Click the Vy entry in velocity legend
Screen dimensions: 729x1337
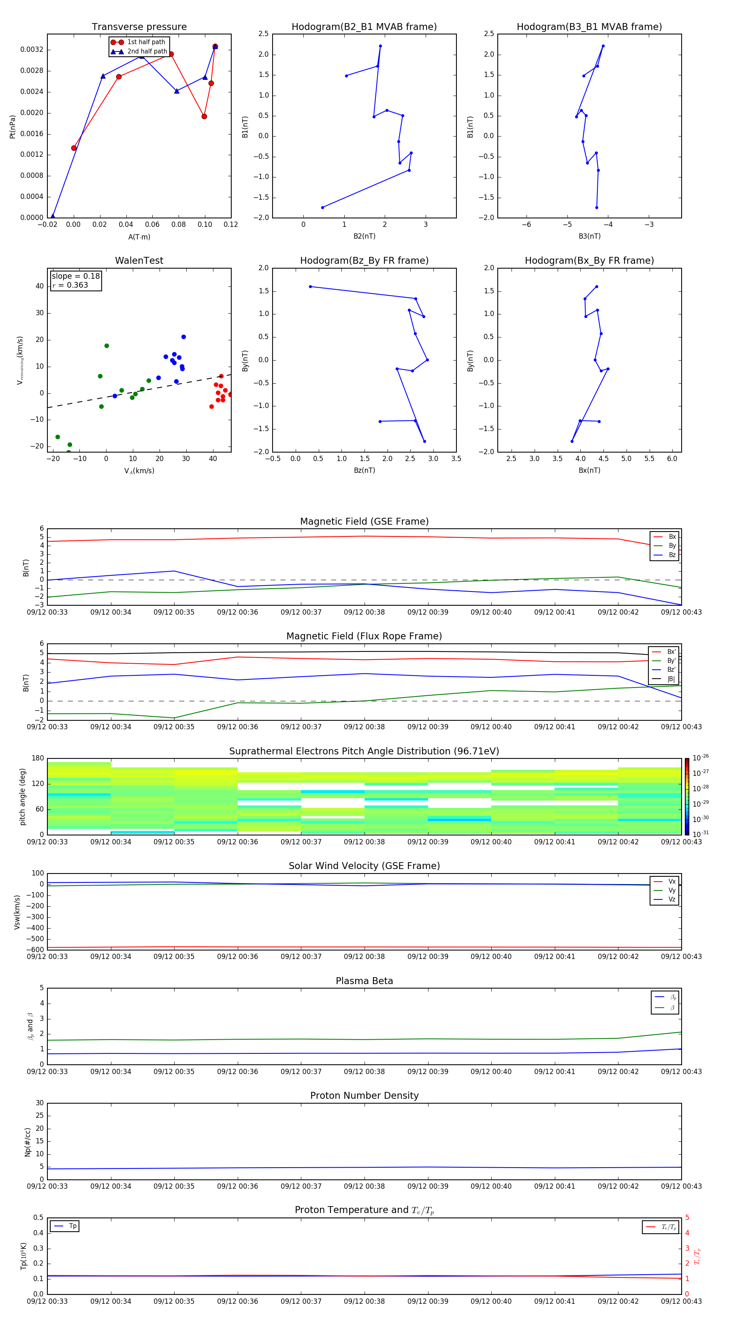(x=665, y=891)
